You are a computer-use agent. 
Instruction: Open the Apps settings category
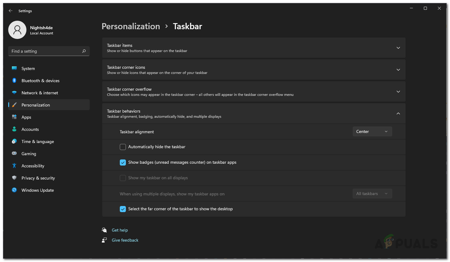(x=26, y=117)
